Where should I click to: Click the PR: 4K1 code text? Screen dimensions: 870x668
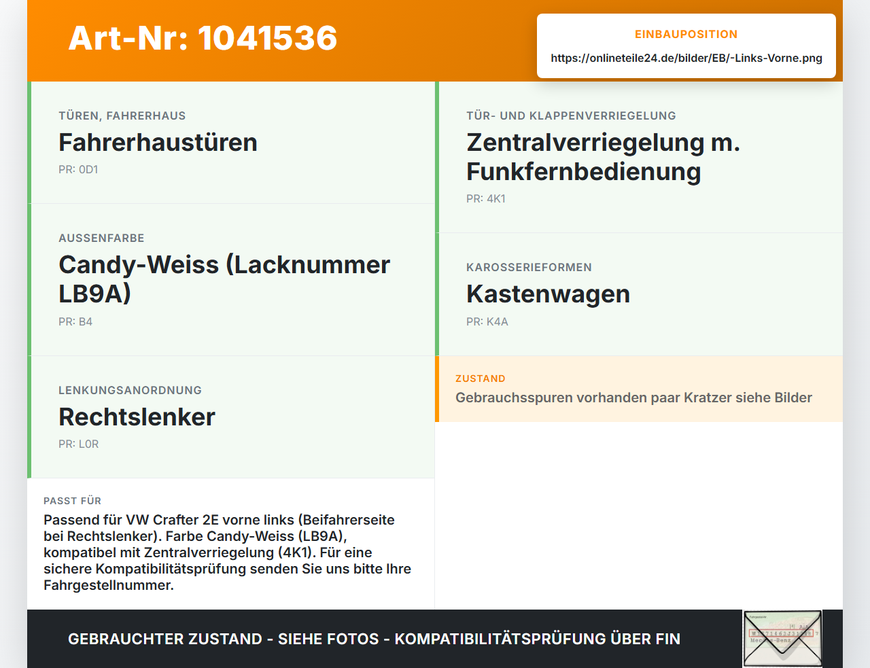(x=486, y=198)
